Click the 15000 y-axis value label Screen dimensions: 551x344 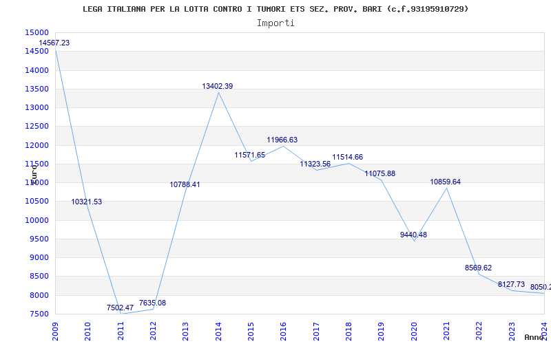(x=37, y=32)
